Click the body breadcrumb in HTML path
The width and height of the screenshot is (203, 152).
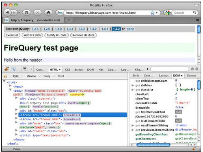pos(47,76)
